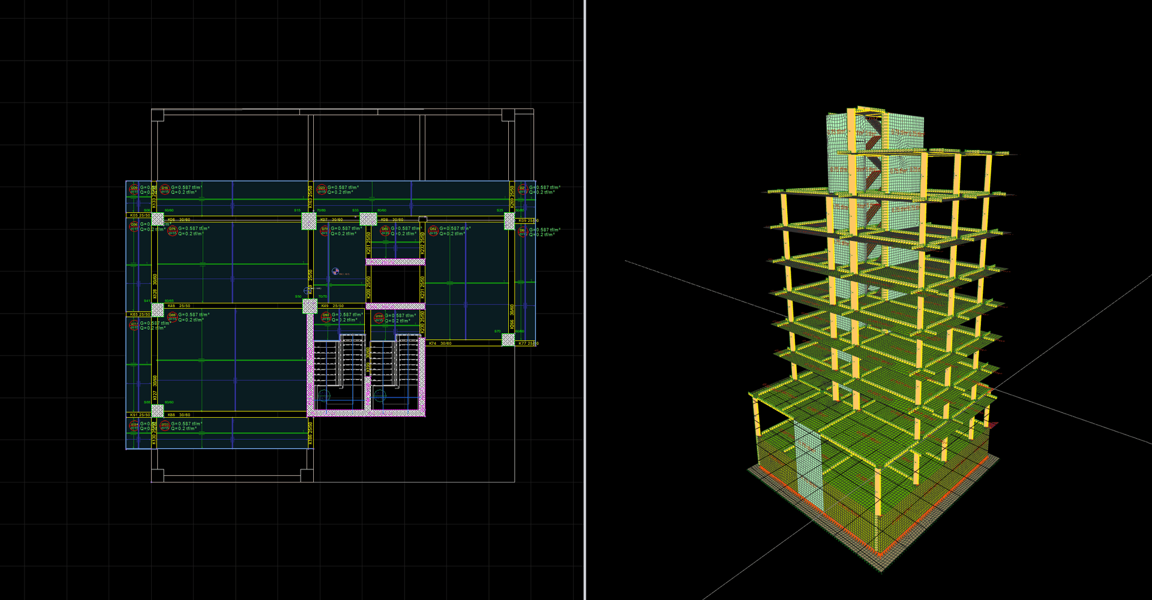Select vertical beam label K201 25/50
1152x600 pixels.
(x=368, y=244)
